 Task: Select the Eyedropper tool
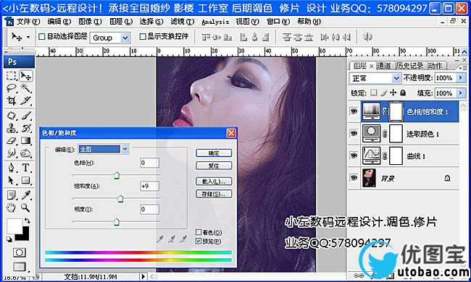(x=26, y=195)
